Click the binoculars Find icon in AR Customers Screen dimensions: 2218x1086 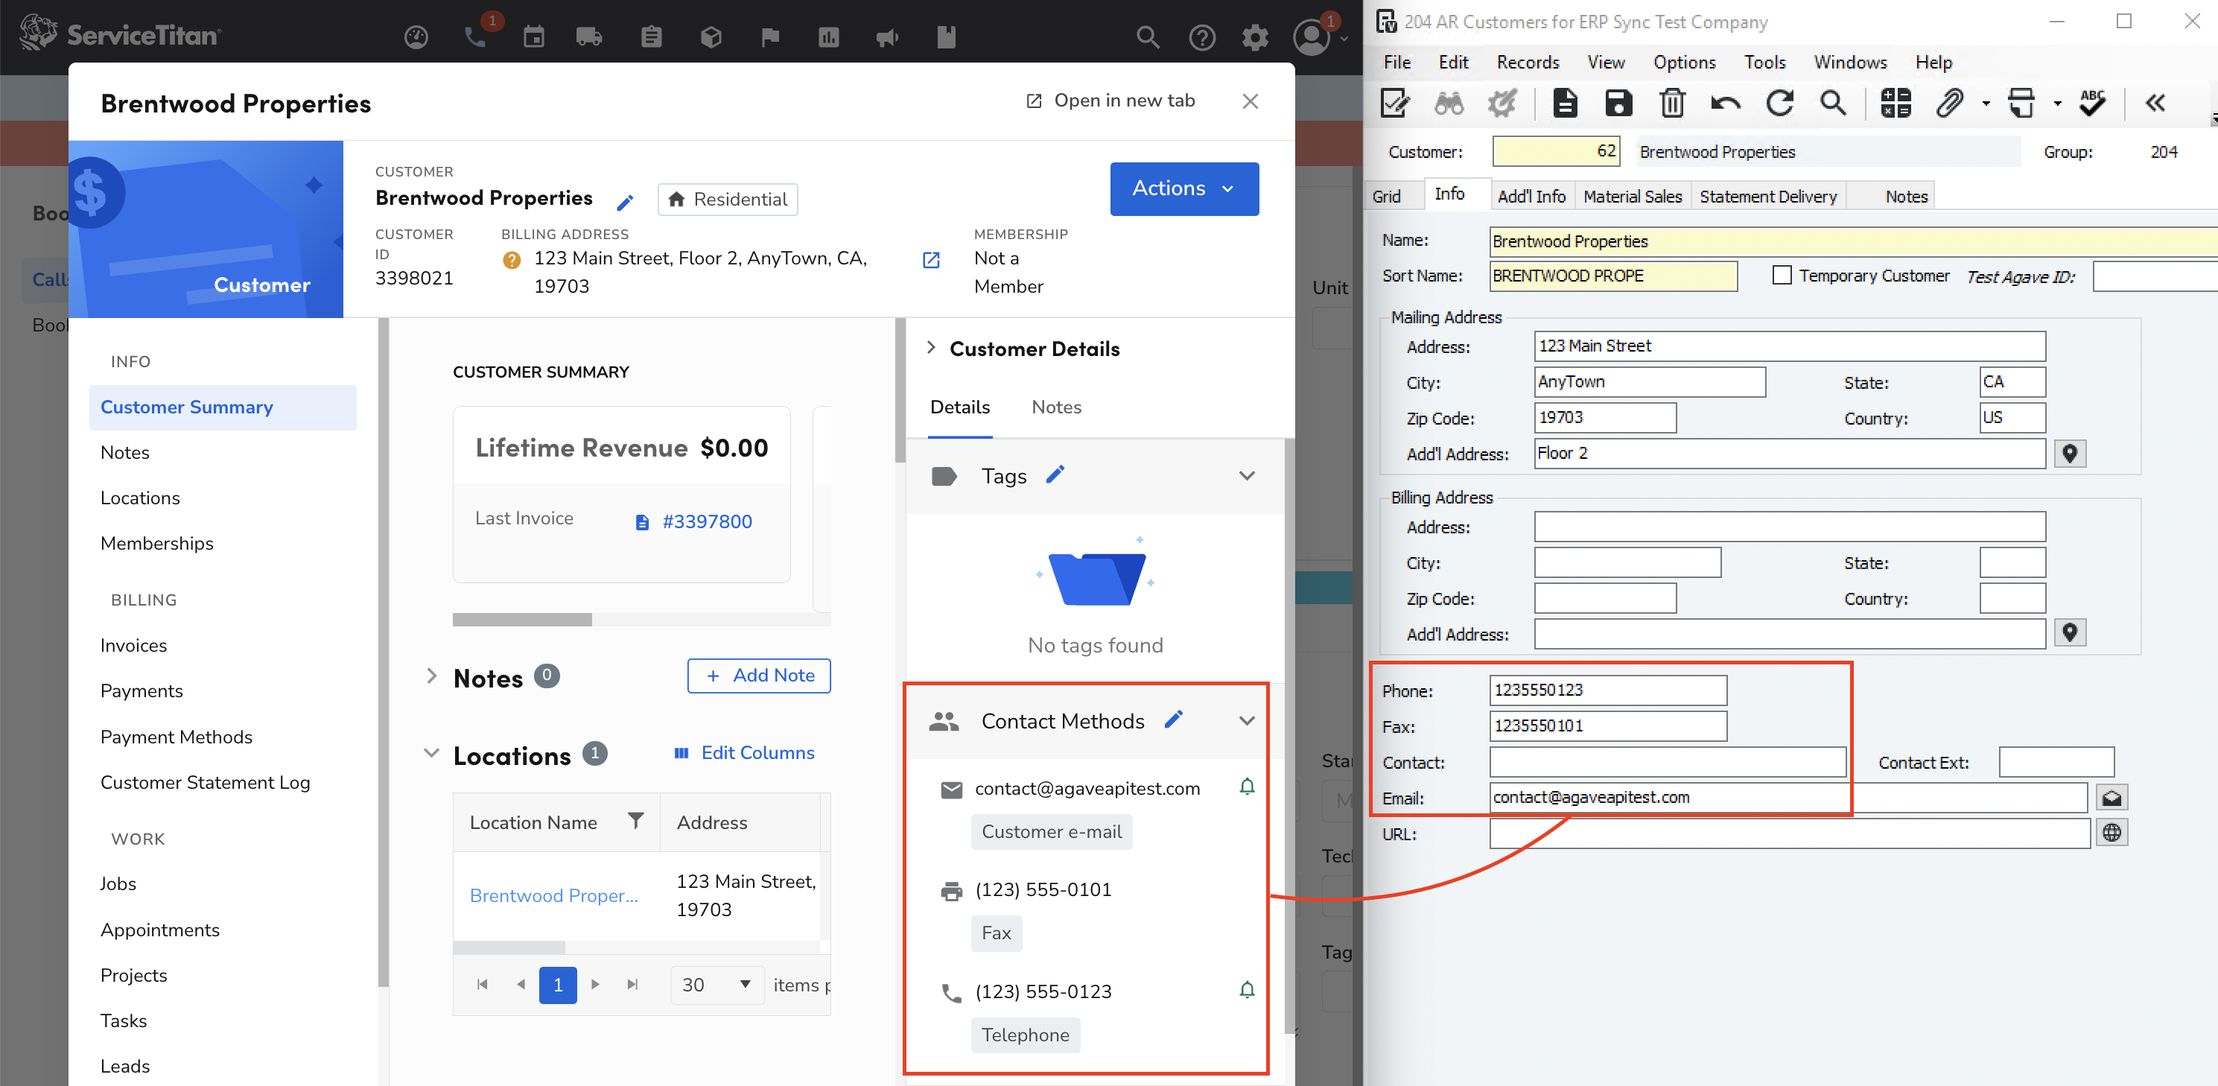click(1449, 104)
